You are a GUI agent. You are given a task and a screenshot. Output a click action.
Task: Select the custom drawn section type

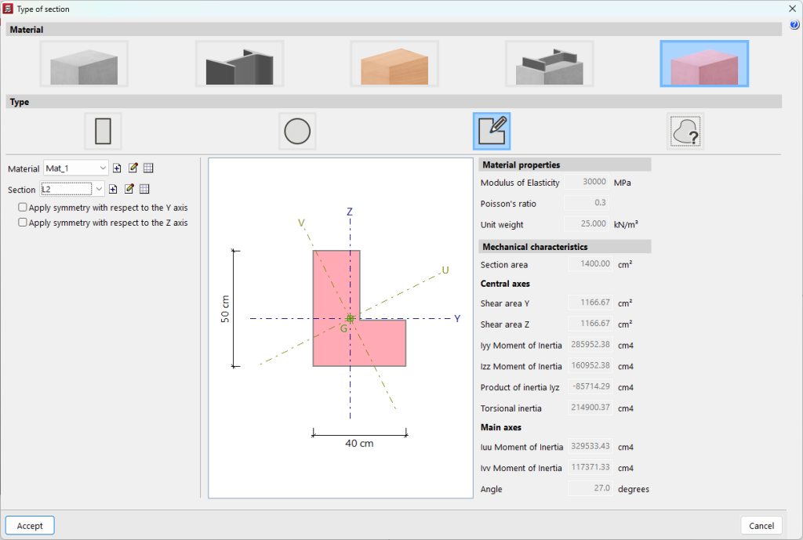click(492, 131)
